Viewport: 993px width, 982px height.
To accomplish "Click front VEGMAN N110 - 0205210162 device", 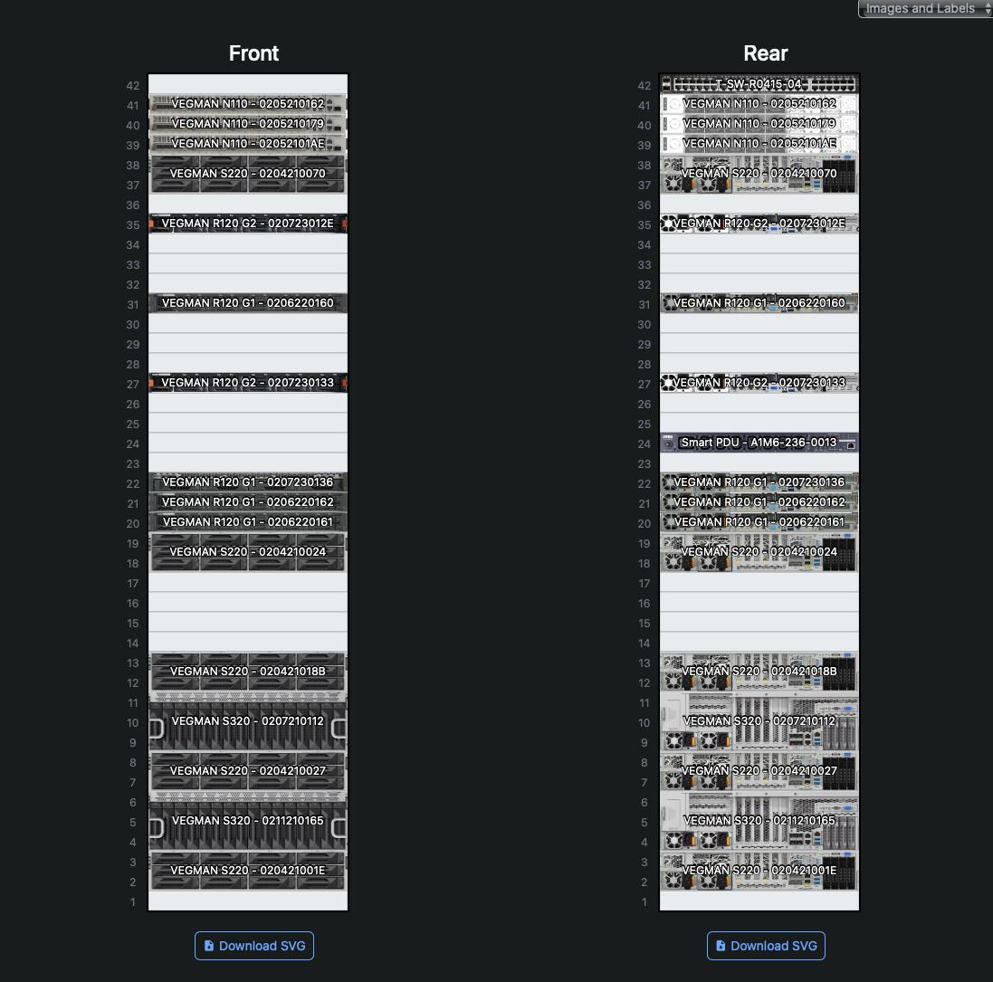I will click(247, 104).
